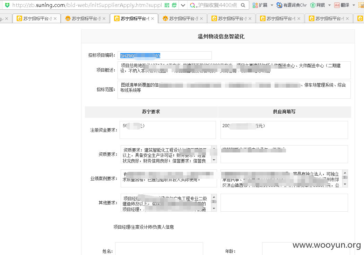Screen dimensions: 364x255
Task: Click the 网银 online banking button
Action: tap(318, 5)
